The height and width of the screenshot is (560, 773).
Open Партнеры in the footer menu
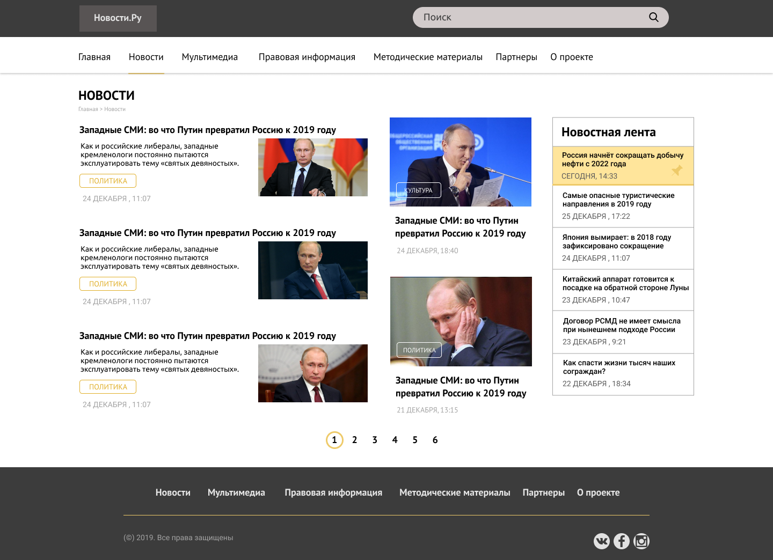(544, 492)
